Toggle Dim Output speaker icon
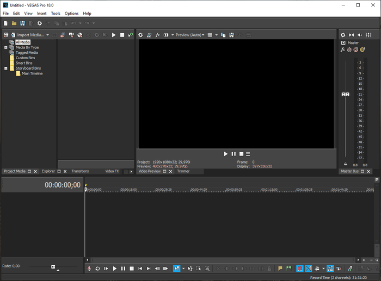This screenshot has width=381, height=281. [x=360, y=35]
